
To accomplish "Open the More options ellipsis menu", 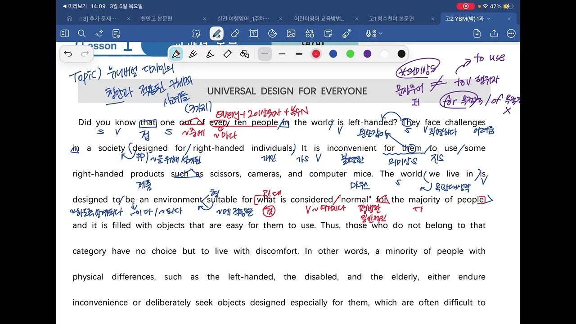I will click(511, 33).
